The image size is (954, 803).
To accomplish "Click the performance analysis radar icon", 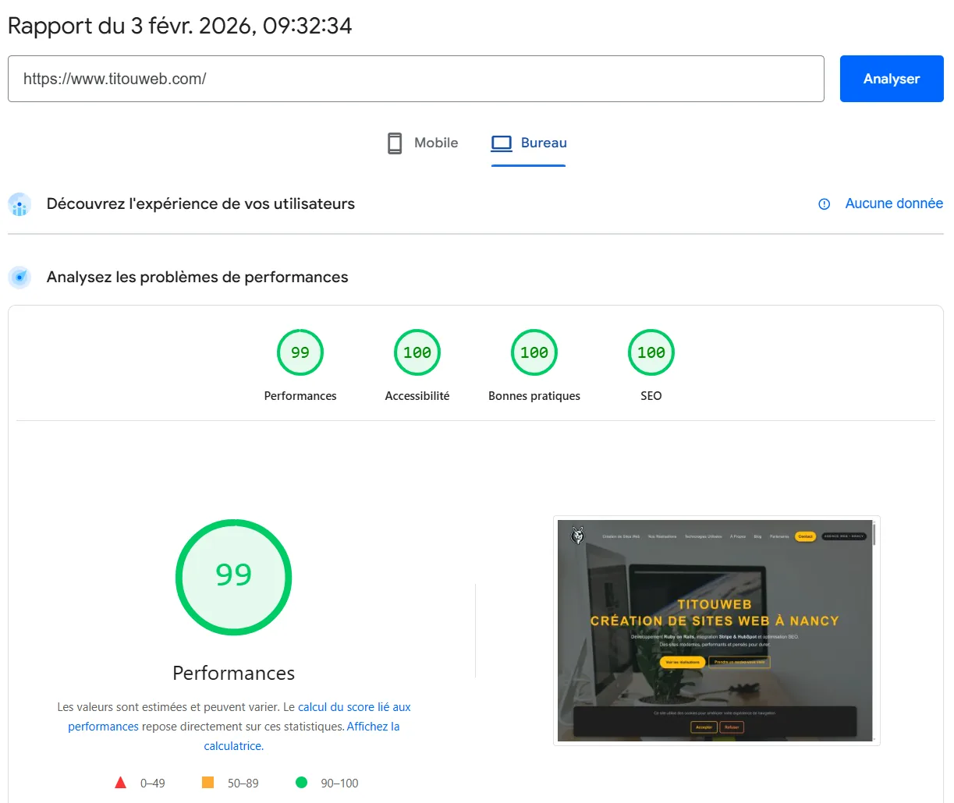I will [x=20, y=277].
